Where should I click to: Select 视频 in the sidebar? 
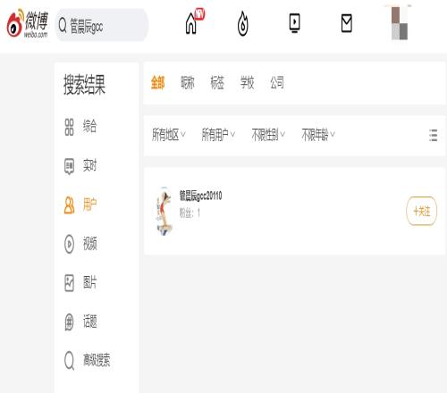[x=80, y=244]
